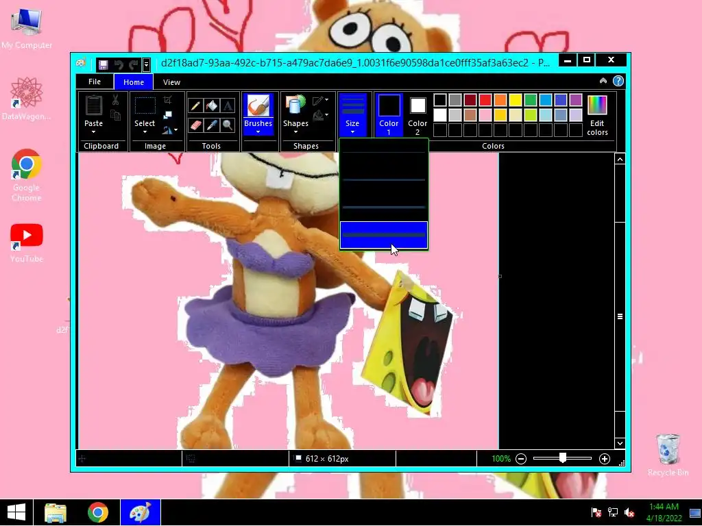
Task: Open the Recycle Bin on desktop
Action: click(x=668, y=455)
